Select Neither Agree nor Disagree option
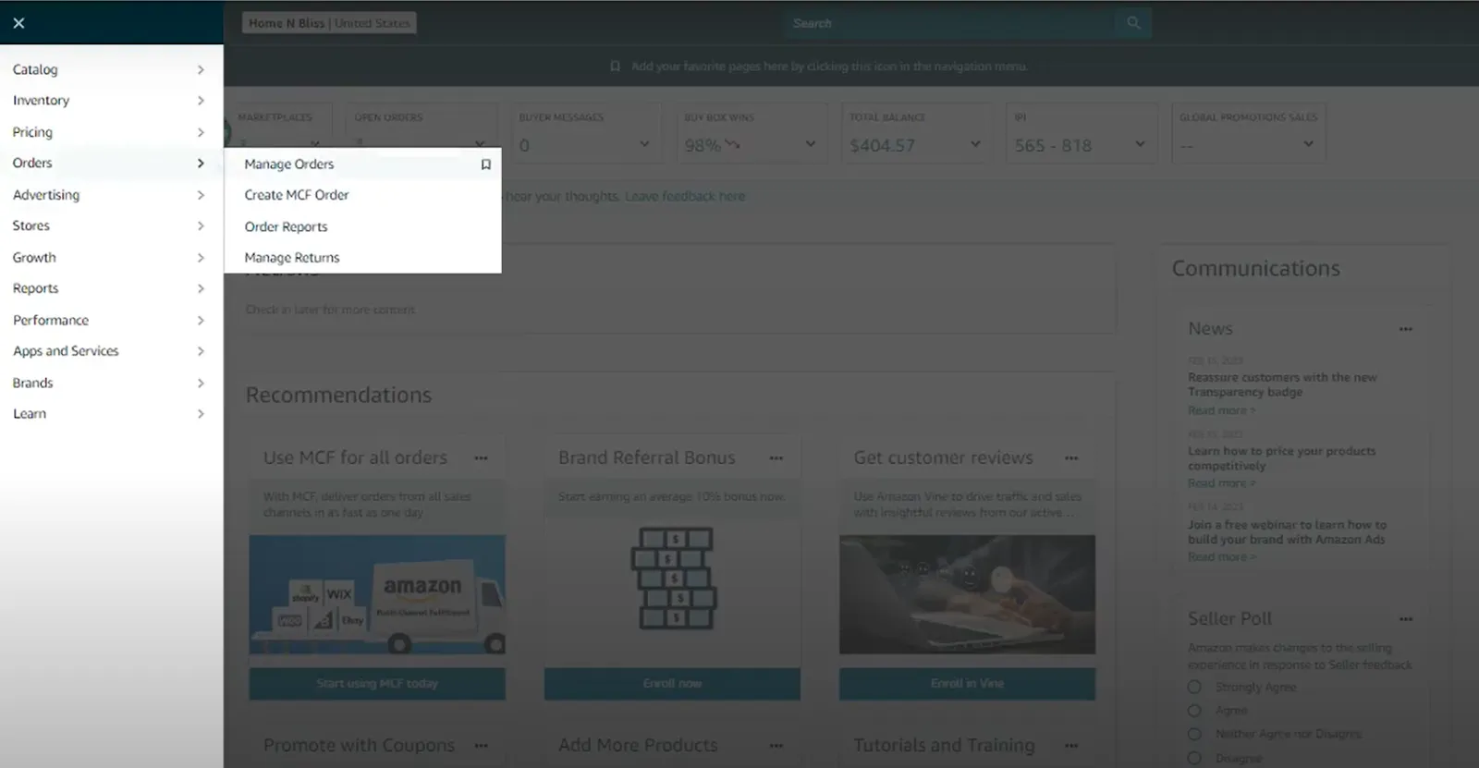The width and height of the screenshot is (1479, 768). click(x=1194, y=734)
